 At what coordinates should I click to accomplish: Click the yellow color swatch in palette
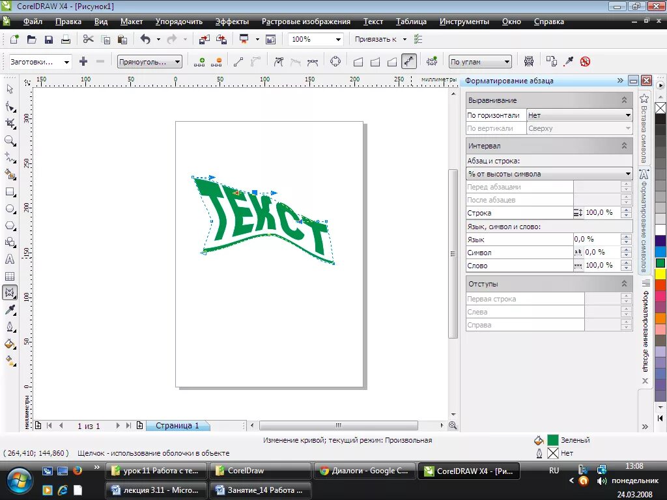(660, 274)
